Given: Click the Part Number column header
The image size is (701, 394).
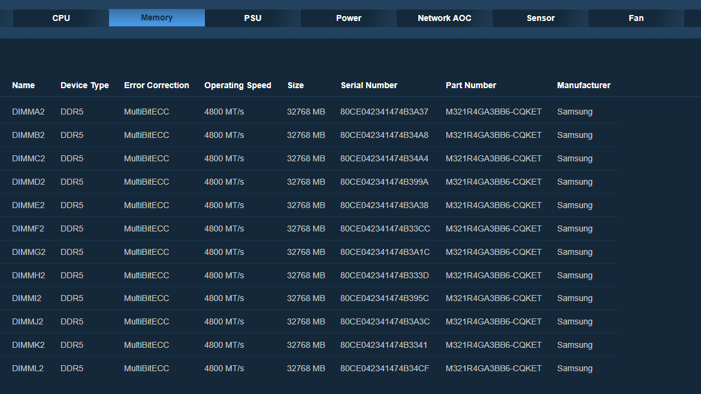Looking at the screenshot, I should (x=471, y=85).
